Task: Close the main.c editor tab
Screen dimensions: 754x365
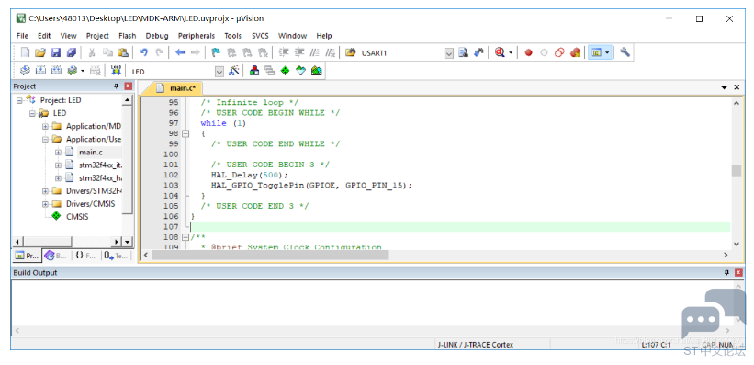Action: (x=737, y=87)
